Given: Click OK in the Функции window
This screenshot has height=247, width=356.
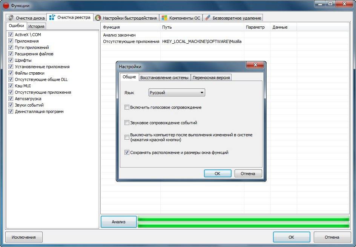Looking at the screenshot, I should pyautogui.click(x=291, y=237).
